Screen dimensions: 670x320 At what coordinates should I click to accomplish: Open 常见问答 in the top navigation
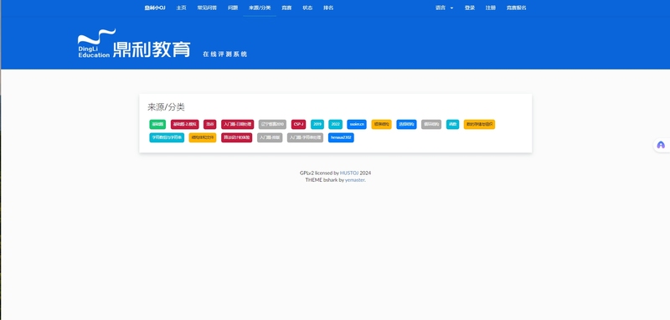pos(207,8)
